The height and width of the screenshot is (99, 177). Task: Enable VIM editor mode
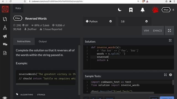pos(146,31)
